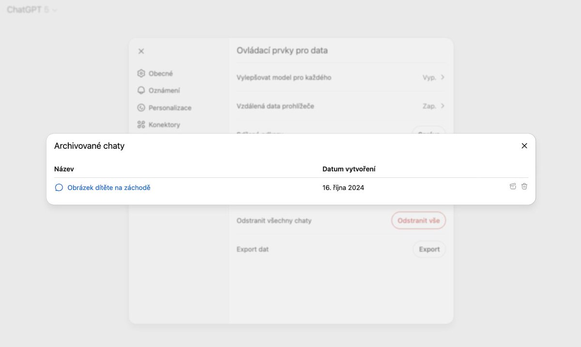Screen dimensions: 581x347
Task: Unarchive the Obrázek dítěte na záchodě chat
Action: 513,187
